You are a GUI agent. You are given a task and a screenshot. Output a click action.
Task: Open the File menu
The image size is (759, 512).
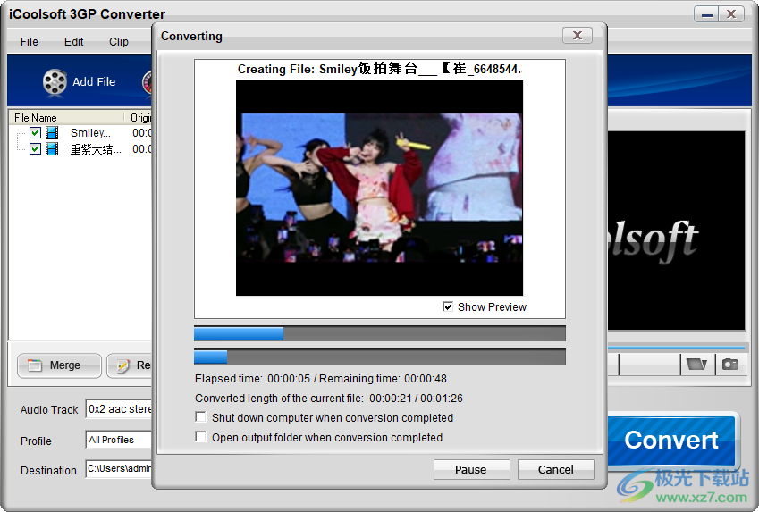point(29,42)
